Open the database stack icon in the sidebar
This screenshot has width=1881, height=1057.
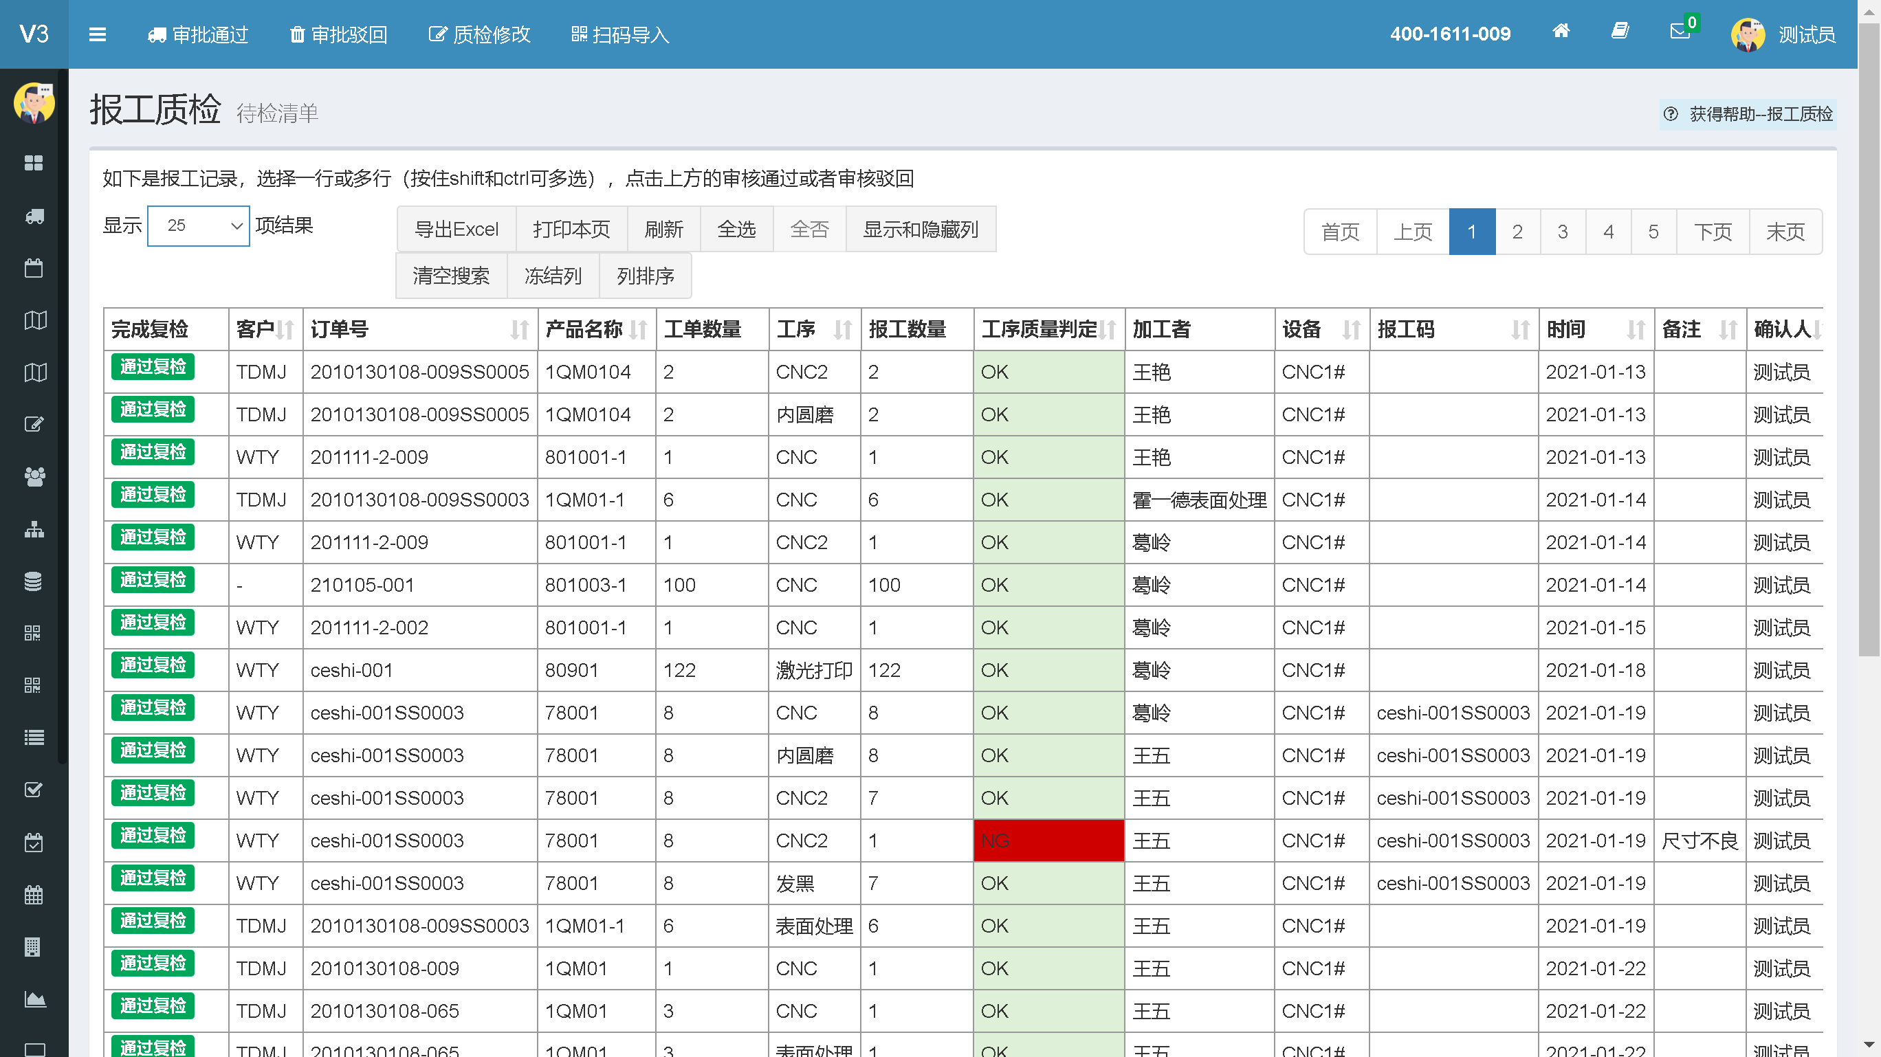point(34,581)
